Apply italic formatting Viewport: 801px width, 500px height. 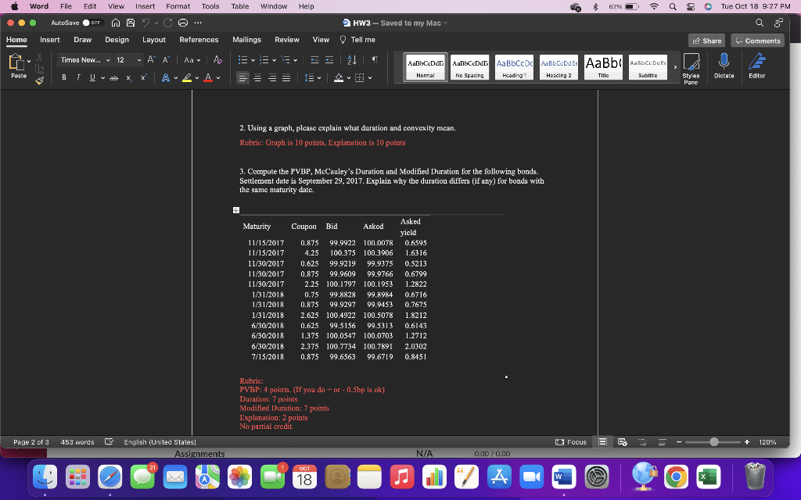[77, 77]
